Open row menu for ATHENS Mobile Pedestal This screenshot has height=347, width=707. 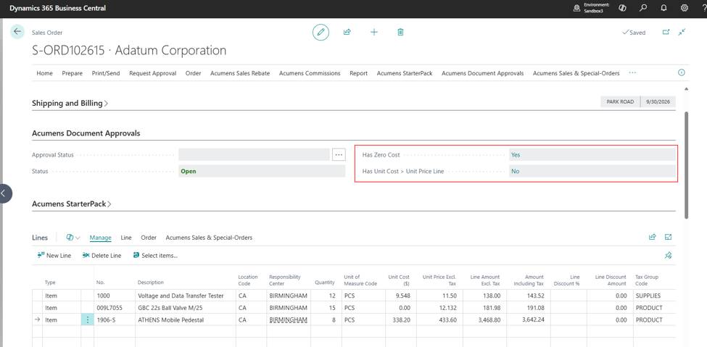click(88, 320)
